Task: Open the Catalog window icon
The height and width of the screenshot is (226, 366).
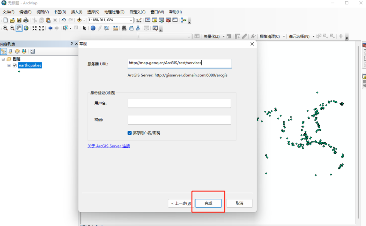Action: point(154,20)
